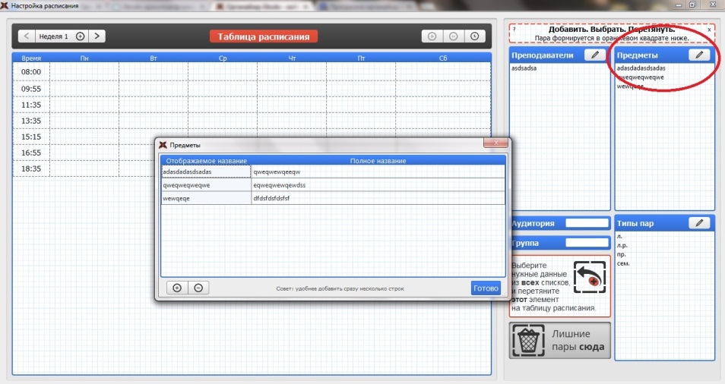Image resolution: width=725 pixels, height=384 pixels.
Task: Click the Вт column header
Action: tap(154, 58)
